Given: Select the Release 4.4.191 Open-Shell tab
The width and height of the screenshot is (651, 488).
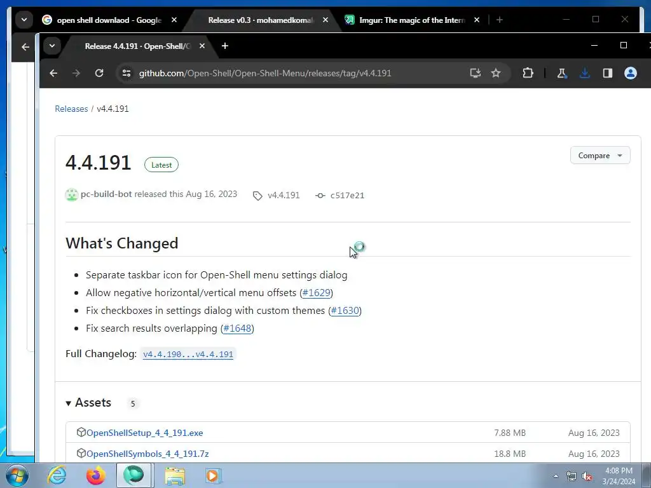Looking at the screenshot, I should (x=137, y=46).
